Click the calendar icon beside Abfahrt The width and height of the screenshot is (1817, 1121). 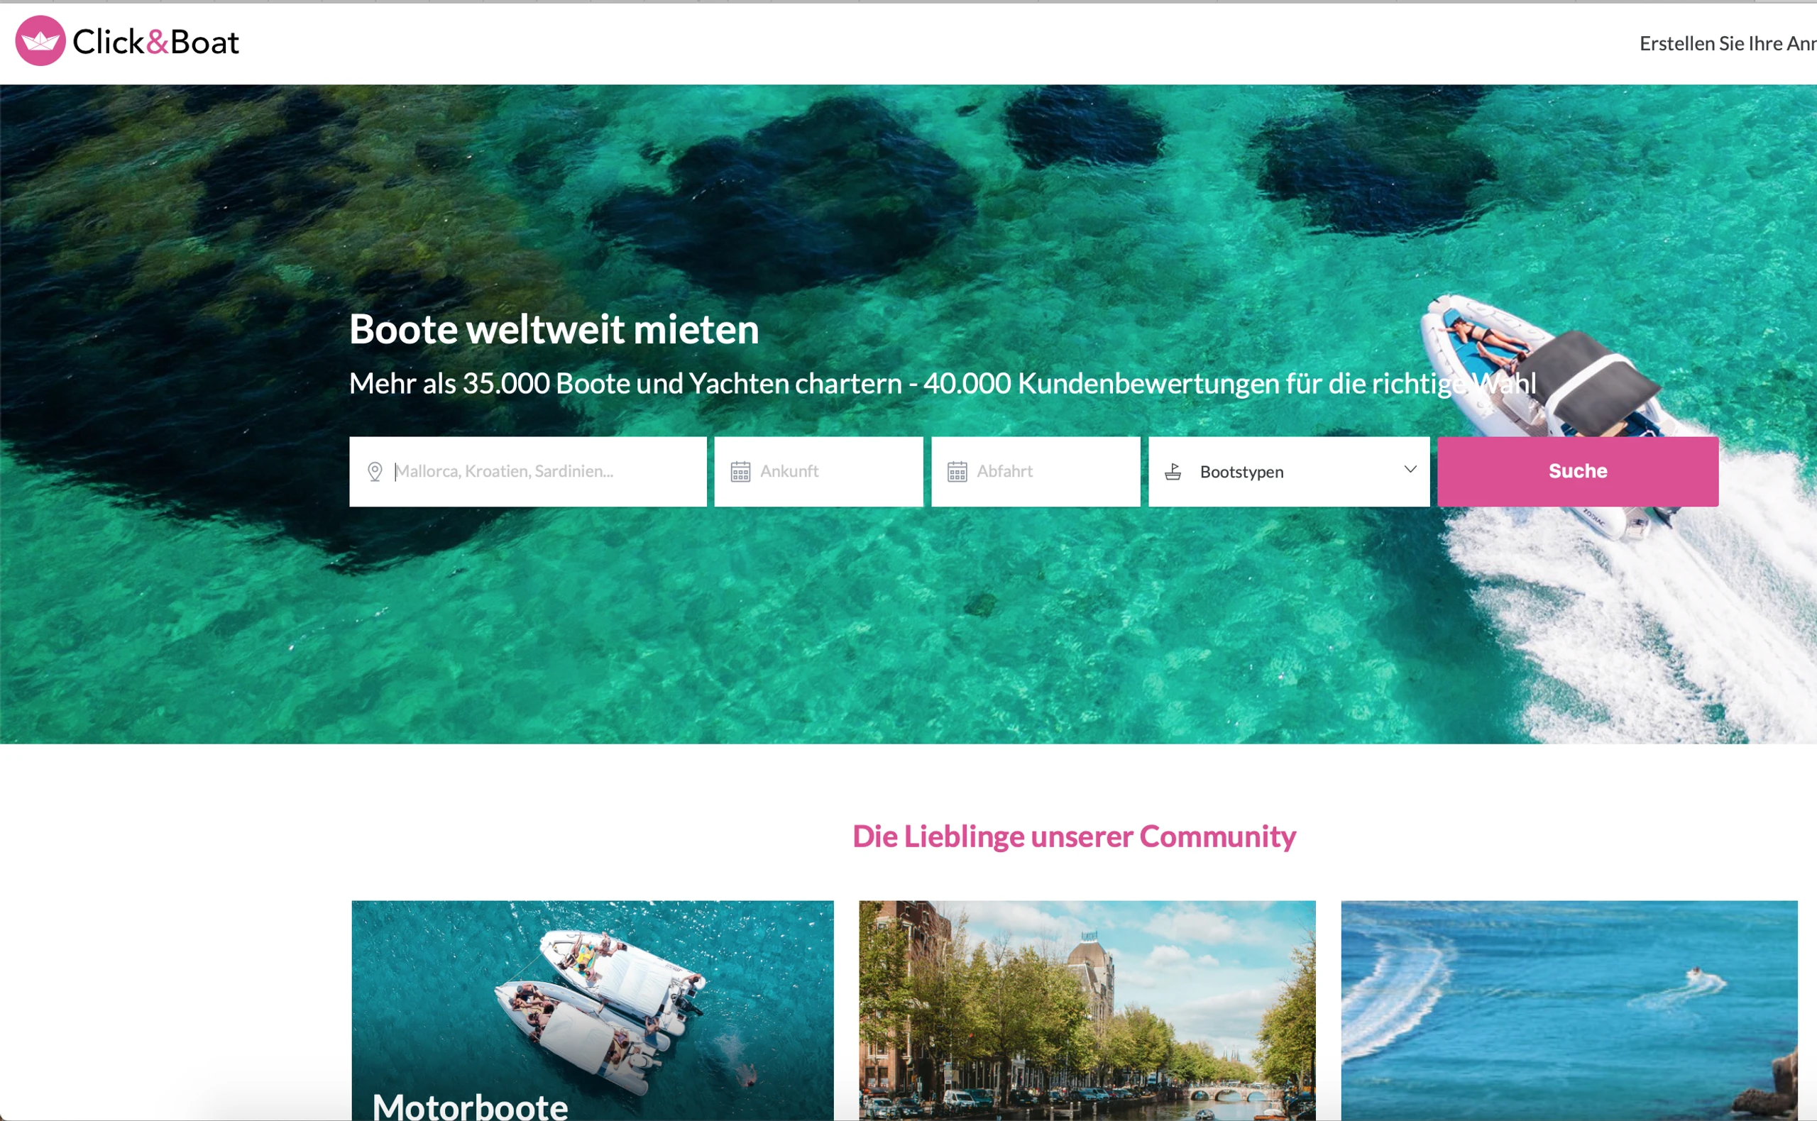(x=957, y=472)
